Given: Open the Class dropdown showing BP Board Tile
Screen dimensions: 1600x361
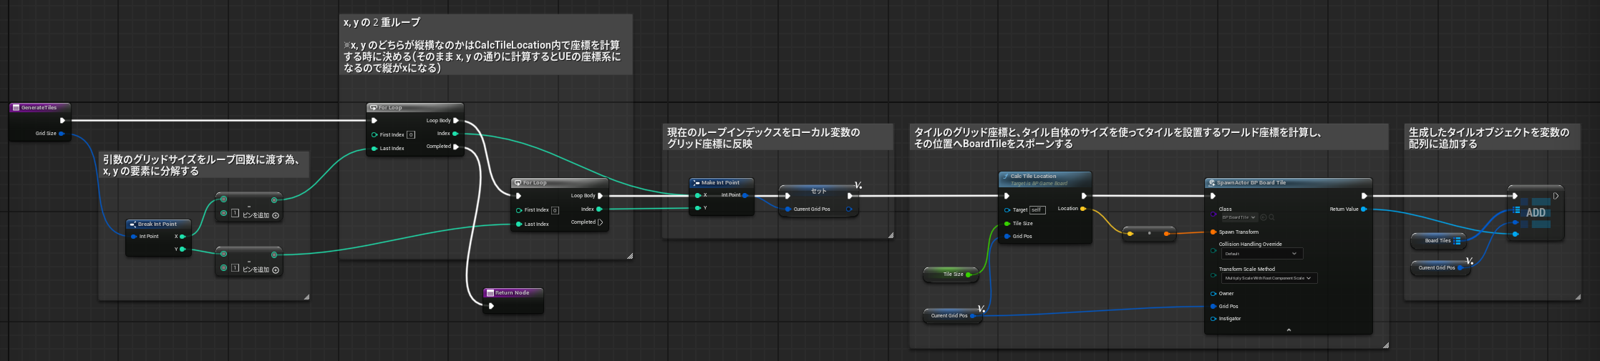Looking at the screenshot, I should 1239,217.
